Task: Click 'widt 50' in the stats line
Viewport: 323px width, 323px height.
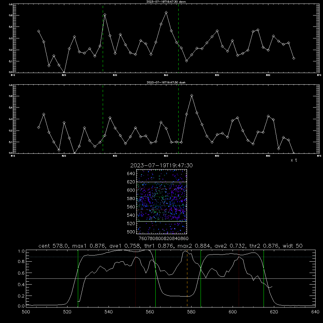Action: 293,246
